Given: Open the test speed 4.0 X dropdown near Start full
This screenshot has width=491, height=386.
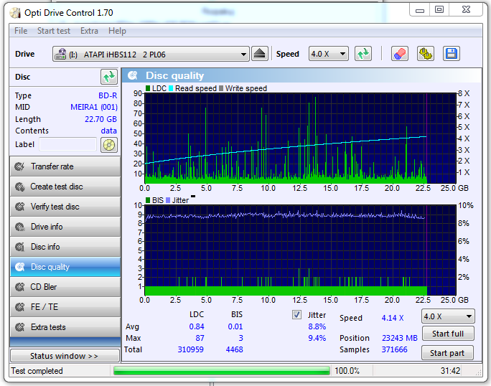Looking at the screenshot, I should (x=448, y=316).
